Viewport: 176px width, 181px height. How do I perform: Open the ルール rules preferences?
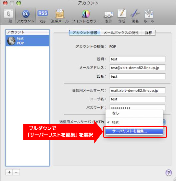point(149,16)
